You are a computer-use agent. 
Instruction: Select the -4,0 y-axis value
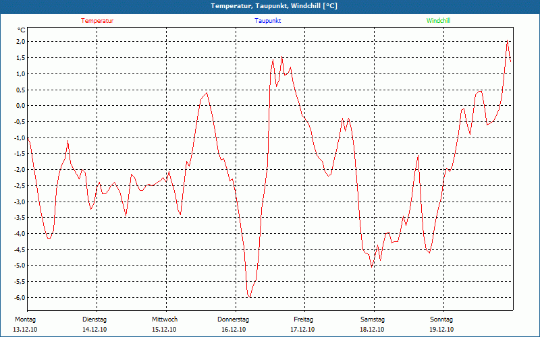pyautogui.click(x=20, y=233)
